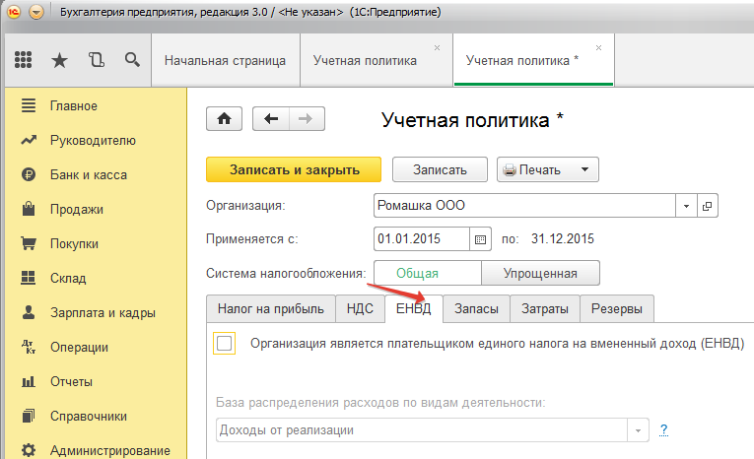Open the calendar picker for start date
754x459 pixels.
click(481, 238)
